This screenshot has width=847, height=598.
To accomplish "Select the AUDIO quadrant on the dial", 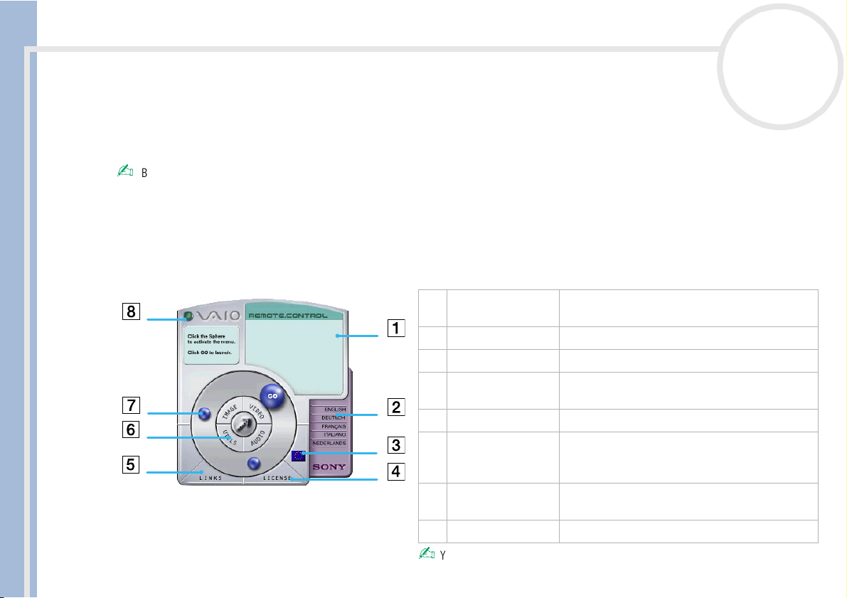I will [x=257, y=438].
